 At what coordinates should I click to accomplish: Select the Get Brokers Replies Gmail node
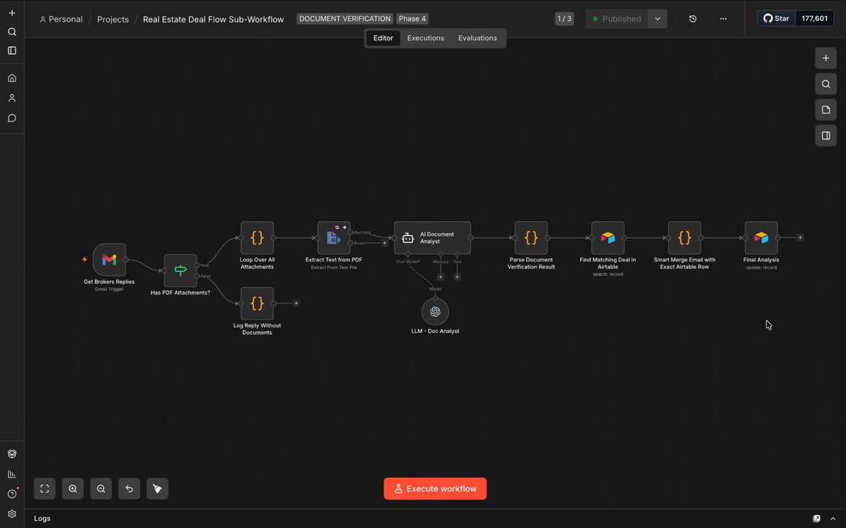tap(109, 260)
